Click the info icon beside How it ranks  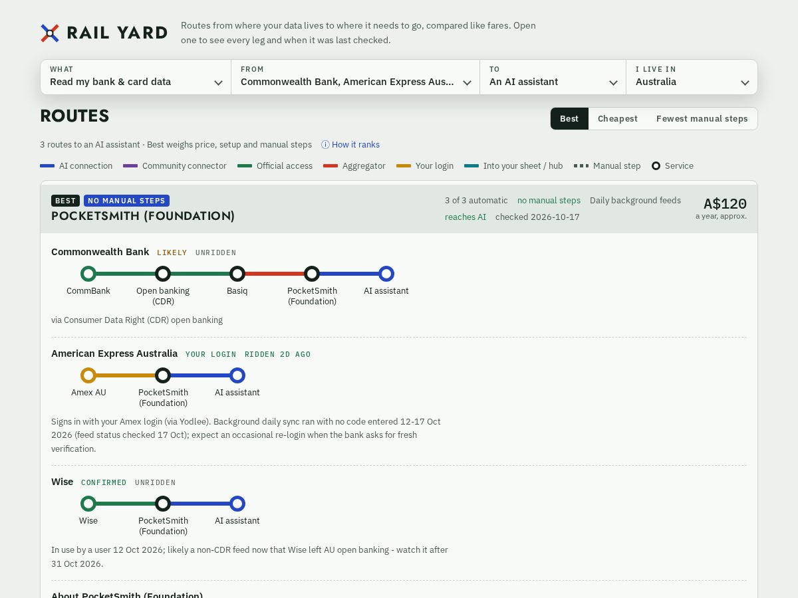click(x=325, y=145)
